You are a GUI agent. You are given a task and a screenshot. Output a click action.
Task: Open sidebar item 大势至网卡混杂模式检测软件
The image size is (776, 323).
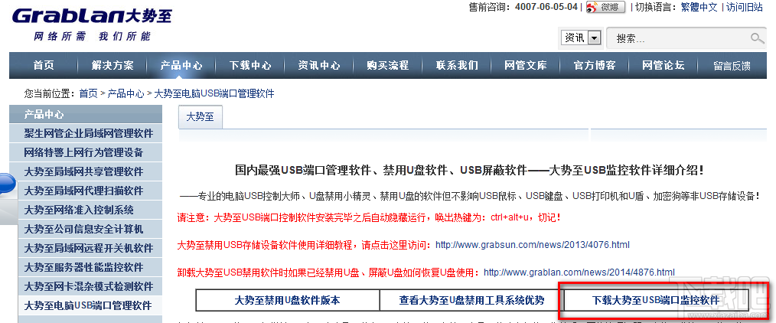pyautogui.click(x=89, y=286)
